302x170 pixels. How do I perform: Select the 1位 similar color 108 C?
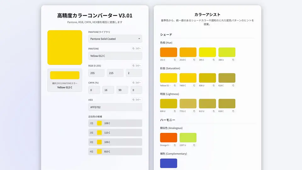(x=115, y=123)
